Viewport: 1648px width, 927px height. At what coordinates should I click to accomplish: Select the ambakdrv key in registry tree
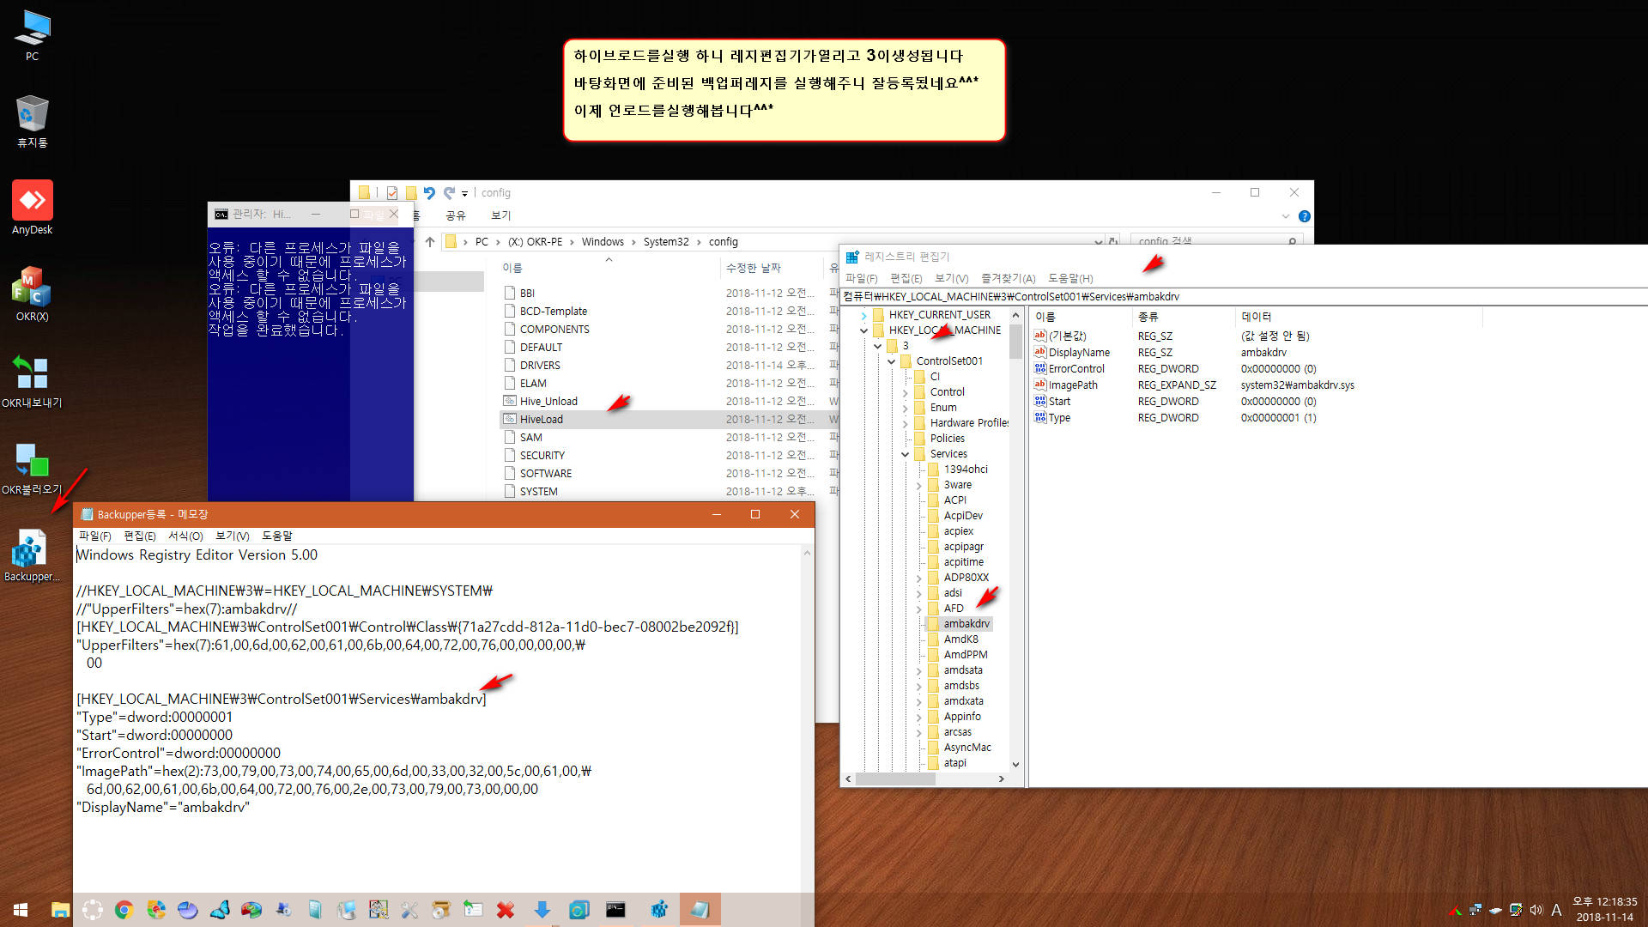[966, 624]
